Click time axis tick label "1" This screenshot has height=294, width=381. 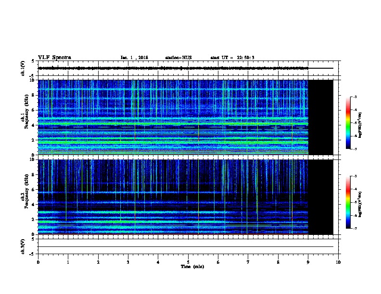point(68,262)
